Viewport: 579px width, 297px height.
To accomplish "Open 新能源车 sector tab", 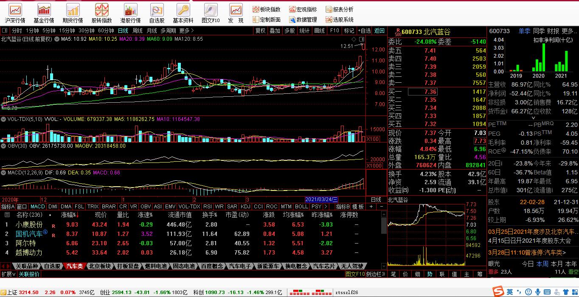I will coord(268,266).
